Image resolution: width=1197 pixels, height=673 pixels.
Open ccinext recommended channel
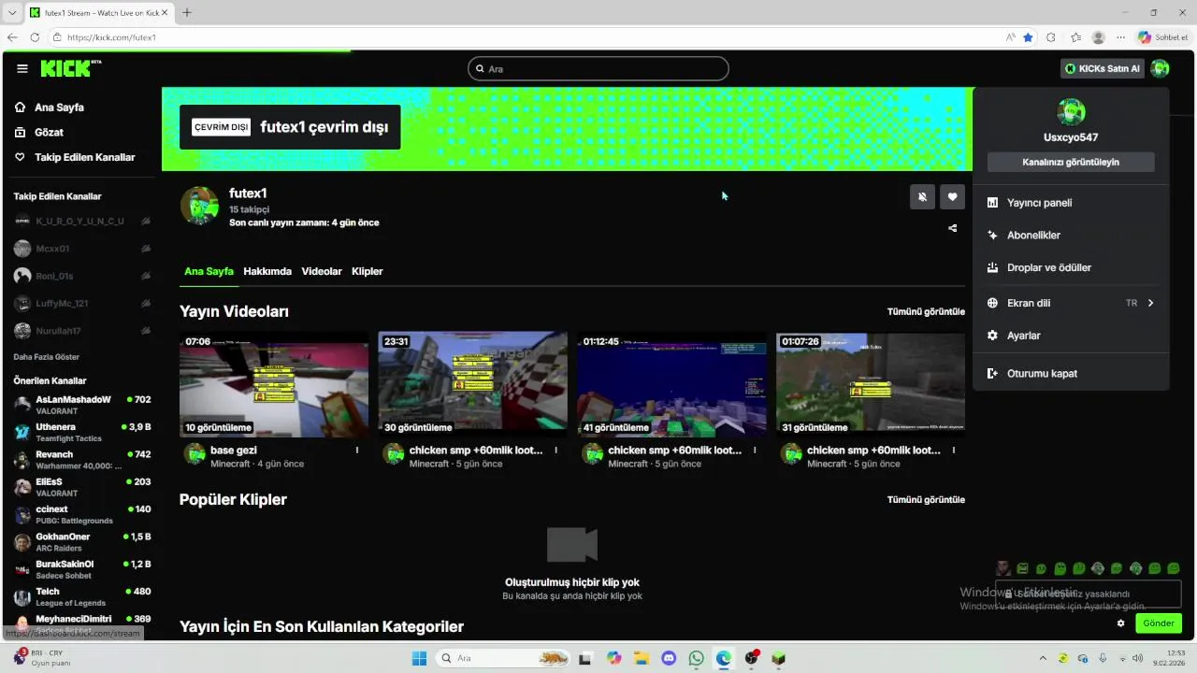pyautogui.click(x=82, y=514)
